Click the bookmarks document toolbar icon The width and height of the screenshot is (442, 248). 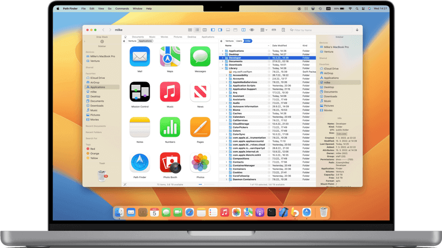tap(283, 30)
